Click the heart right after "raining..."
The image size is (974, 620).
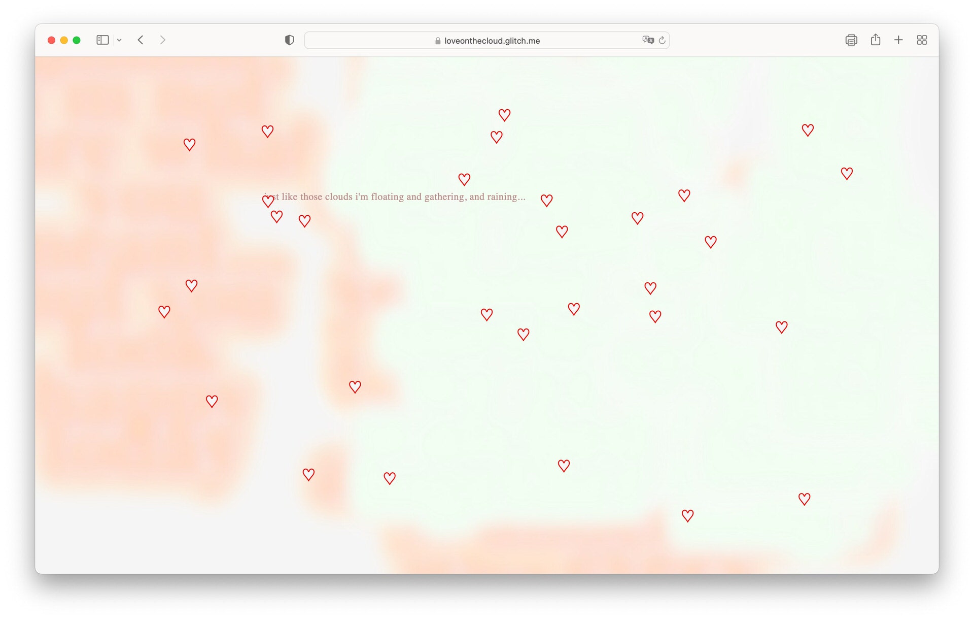coord(546,201)
